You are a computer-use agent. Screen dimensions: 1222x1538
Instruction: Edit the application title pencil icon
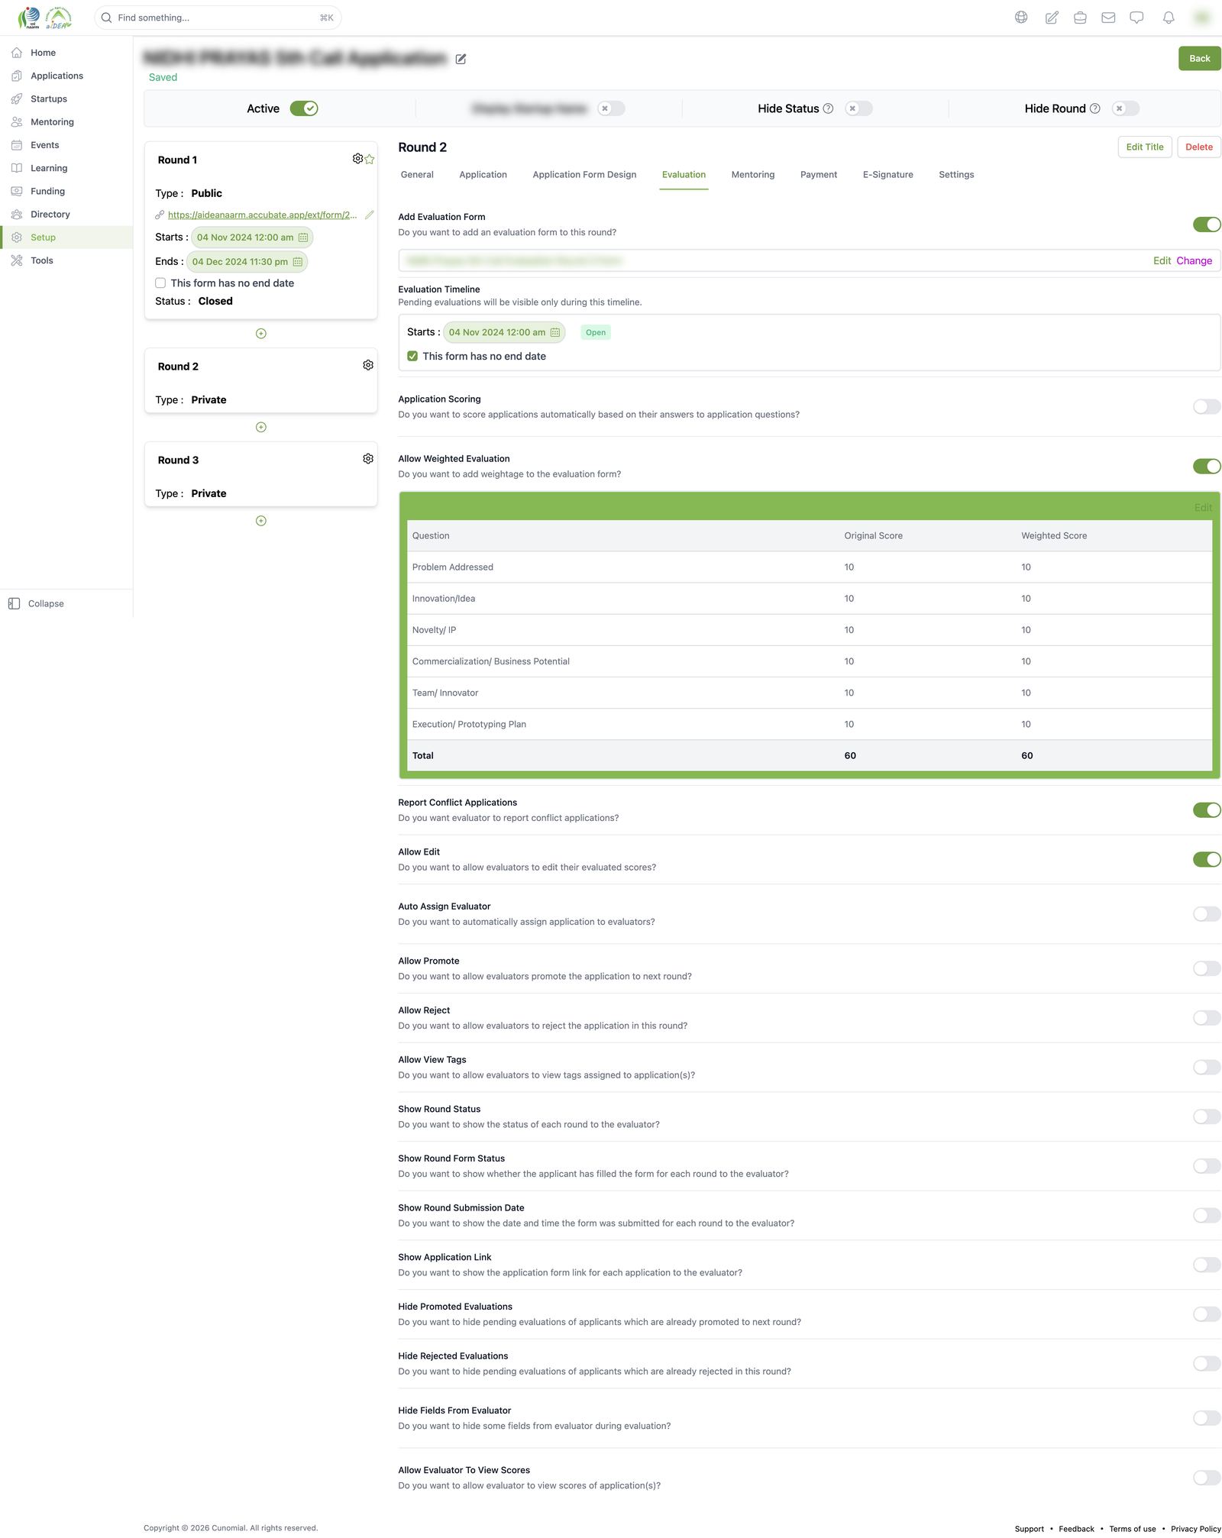(x=461, y=59)
